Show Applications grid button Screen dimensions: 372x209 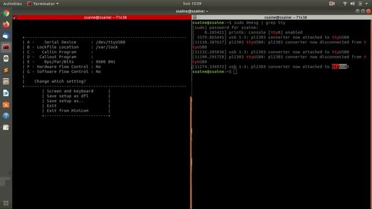[x=6, y=203]
